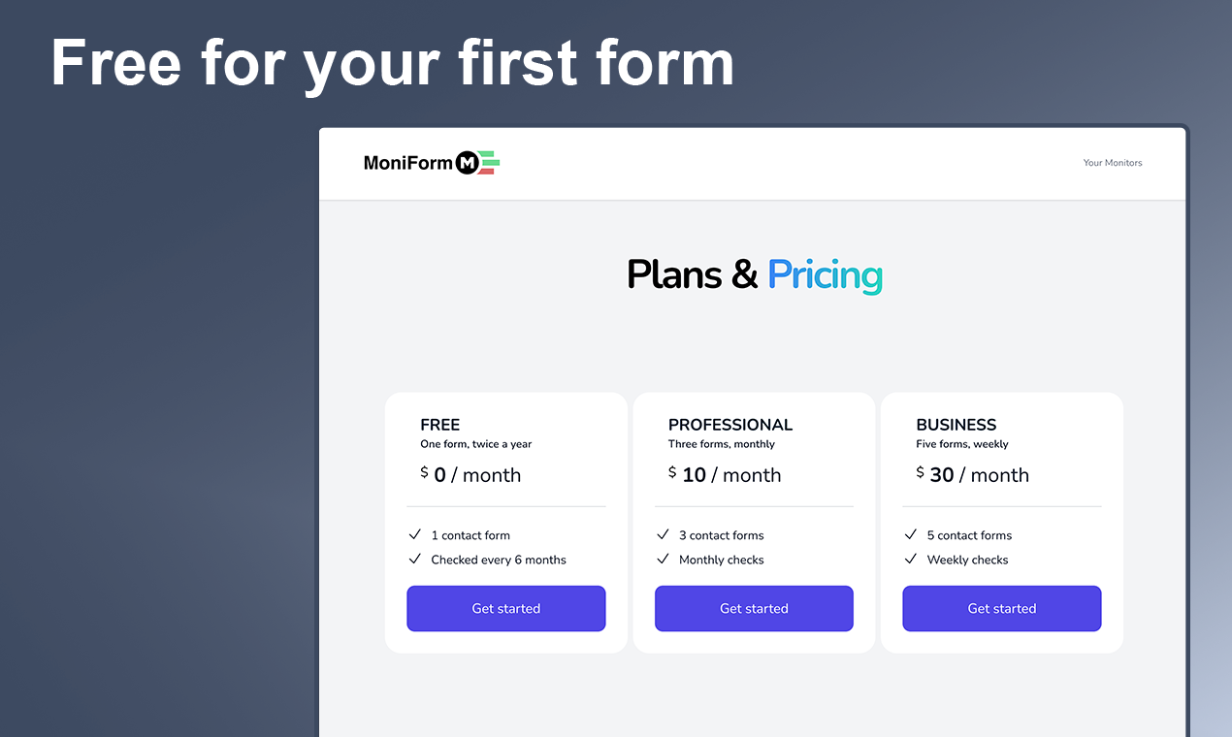Click the Plans & Pricing heading

755,275
